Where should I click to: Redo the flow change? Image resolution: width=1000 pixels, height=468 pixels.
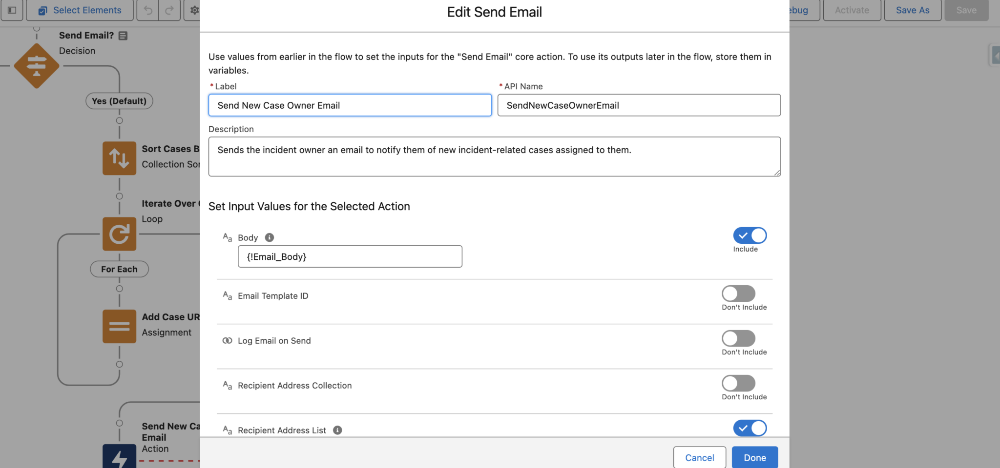169,10
